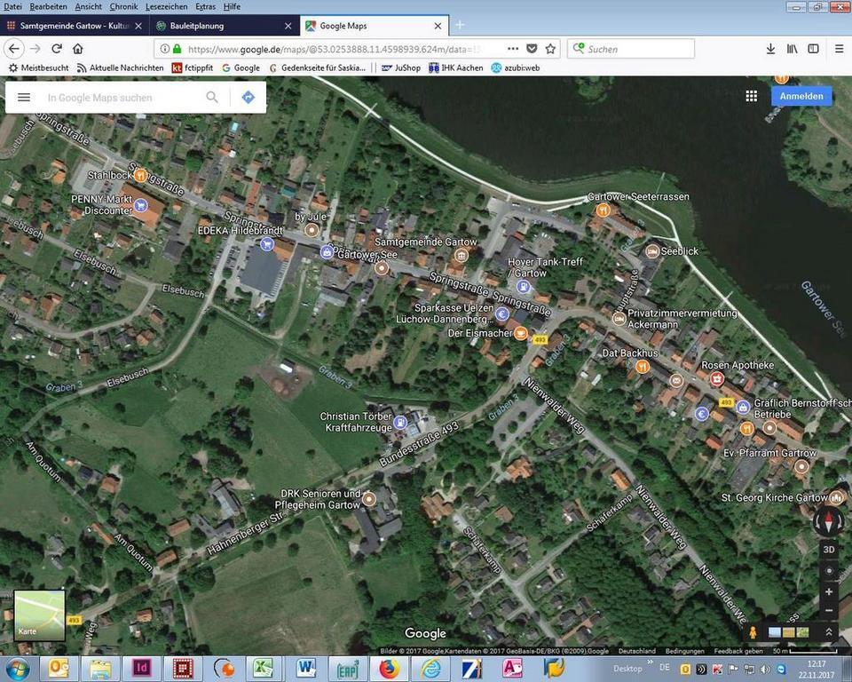Open the Meistbesucht bookmarks folder
Screen dimensions: 852x682
(x=38, y=68)
